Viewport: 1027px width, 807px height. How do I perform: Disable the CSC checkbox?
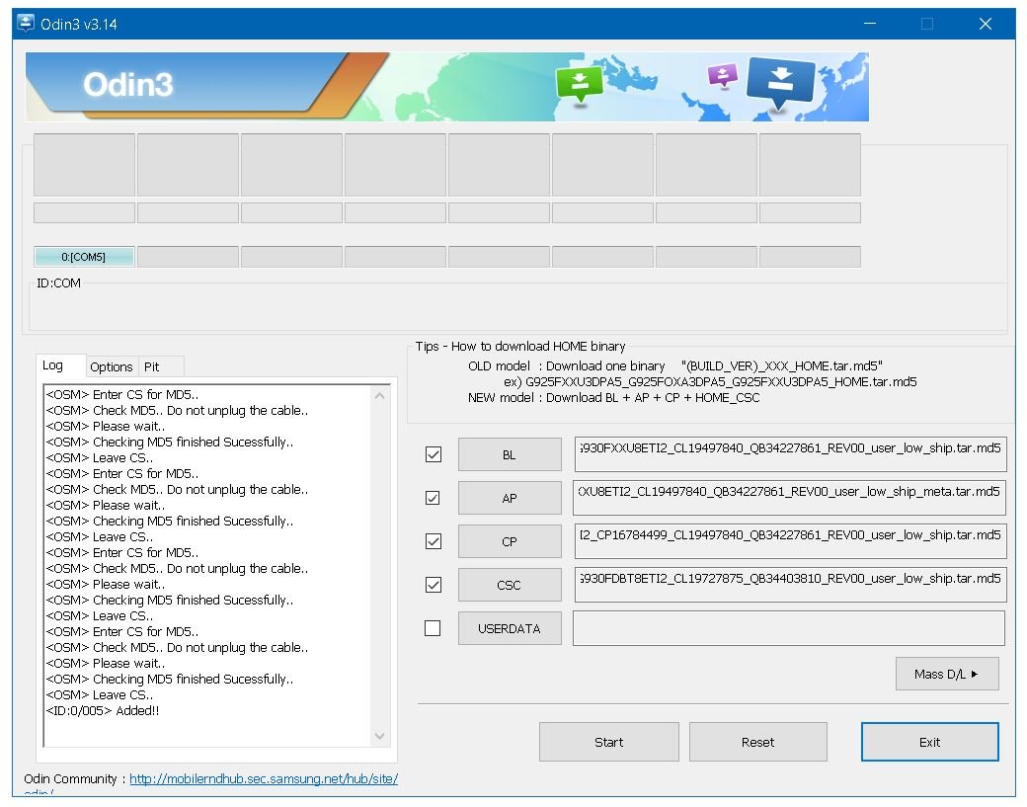pos(433,585)
